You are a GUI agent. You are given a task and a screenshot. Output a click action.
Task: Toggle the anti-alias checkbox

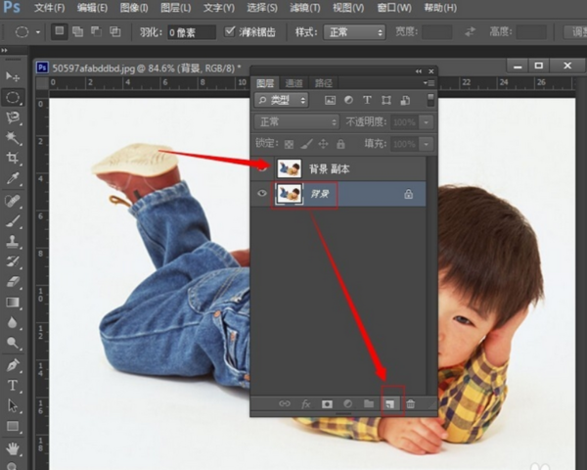tap(230, 31)
